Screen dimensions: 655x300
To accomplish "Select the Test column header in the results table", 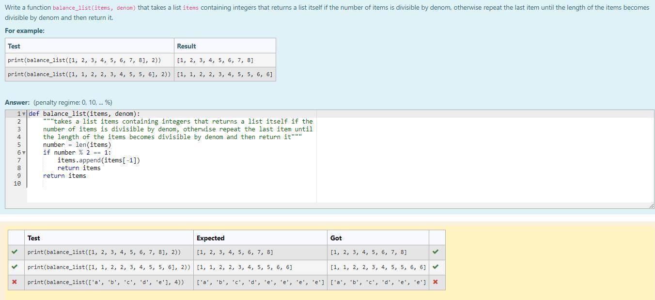I will (33, 238).
